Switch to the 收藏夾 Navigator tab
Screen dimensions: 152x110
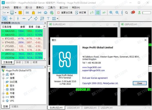pyautogui.click(x=15, y=107)
